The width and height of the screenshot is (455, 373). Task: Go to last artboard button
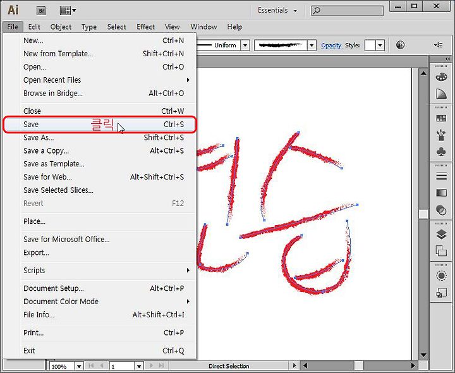tap(161, 366)
